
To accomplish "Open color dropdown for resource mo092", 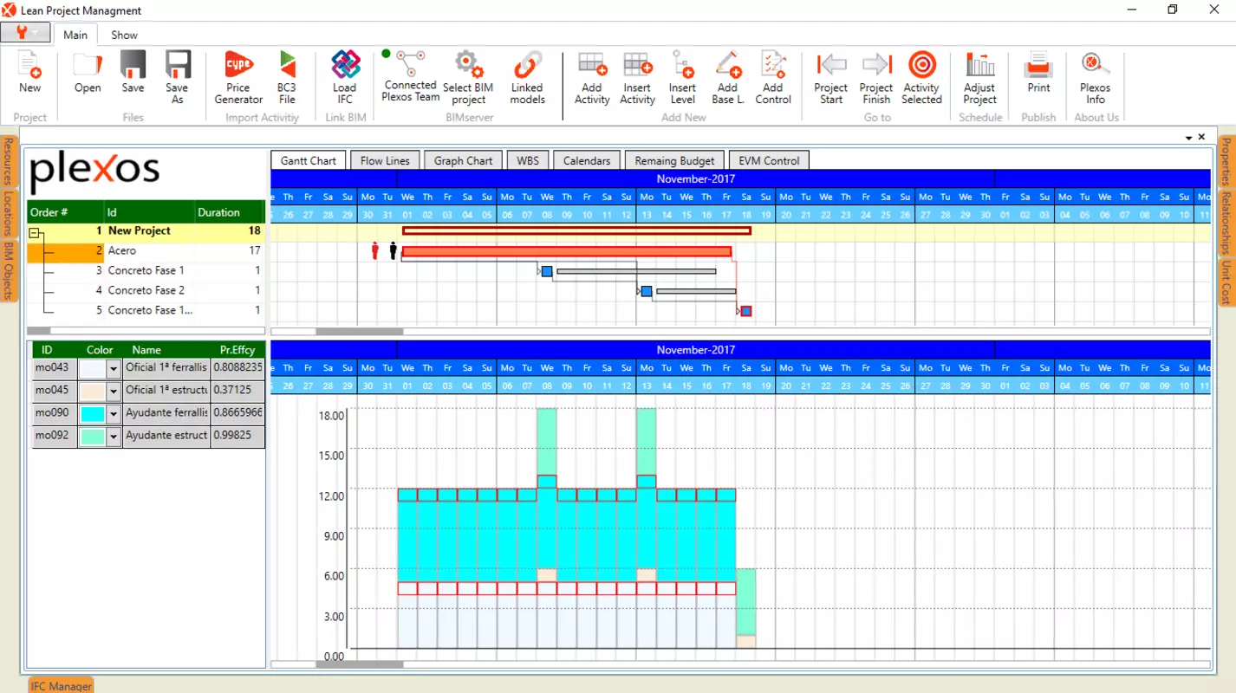I will click(113, 436).
